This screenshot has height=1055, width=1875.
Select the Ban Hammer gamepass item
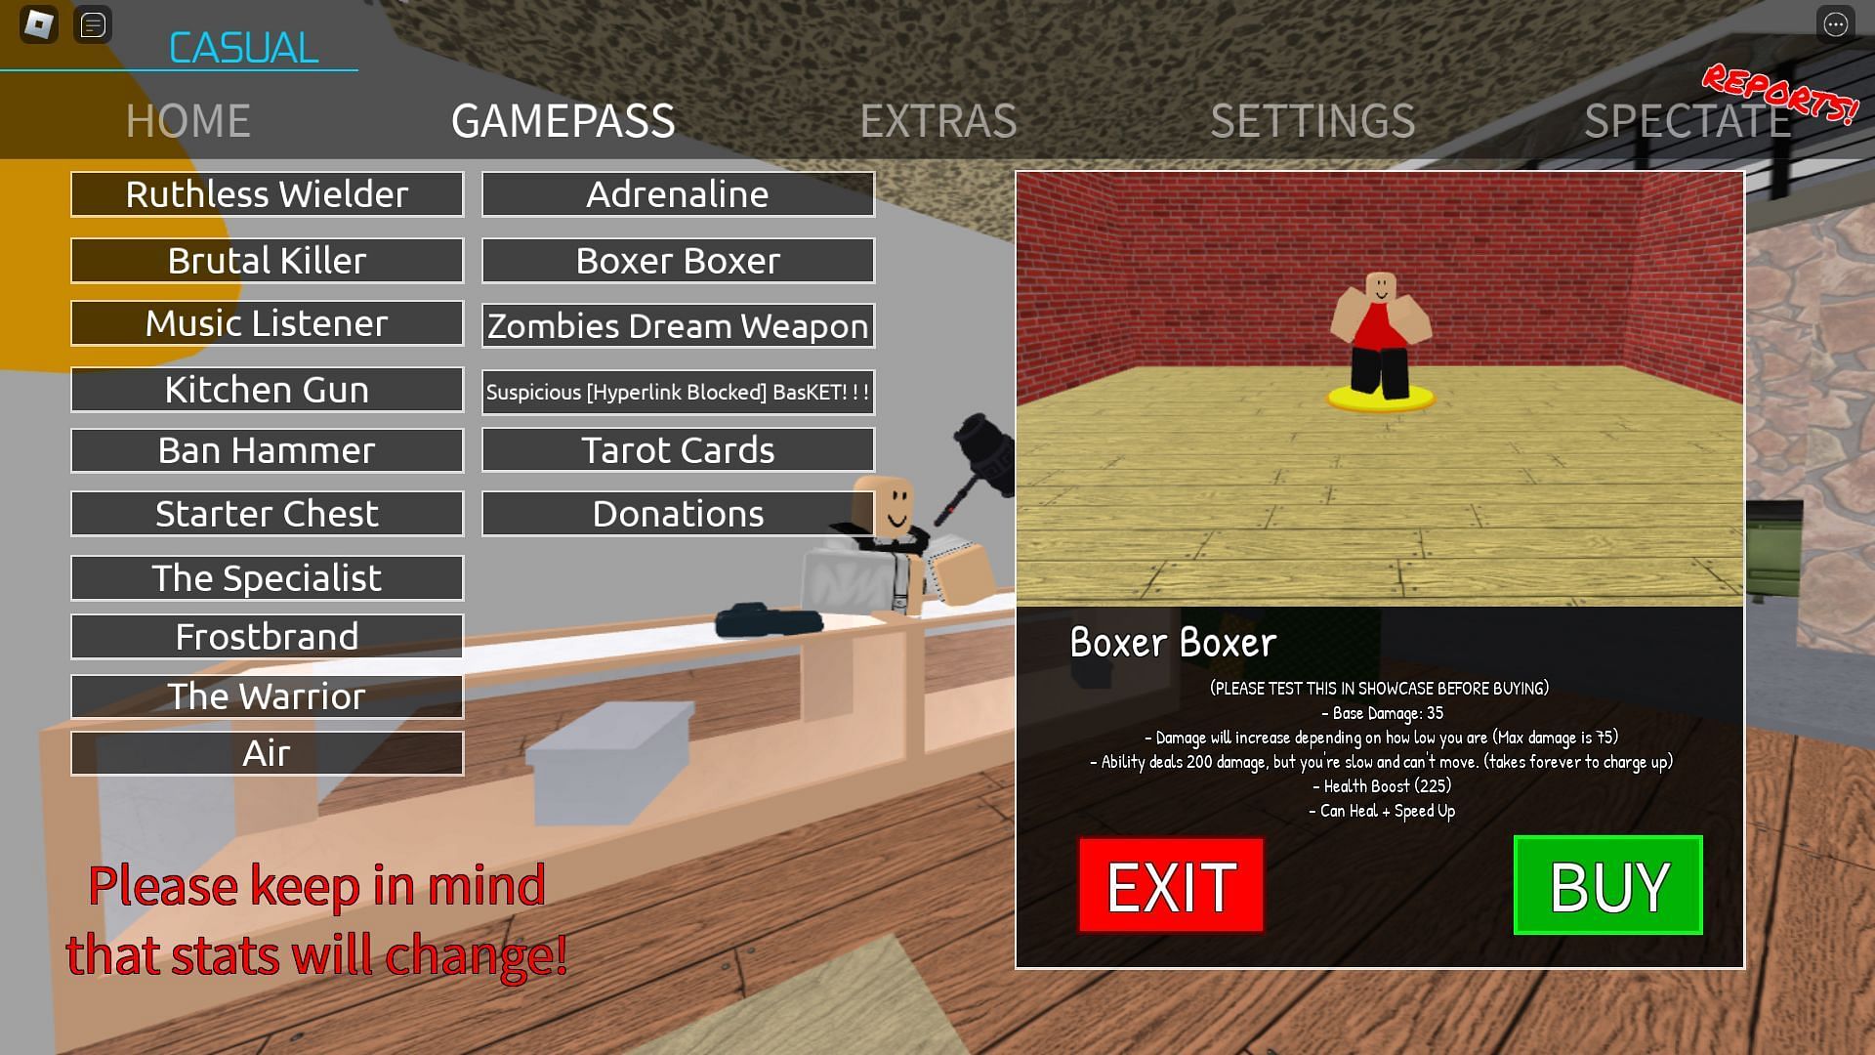point(267,449)
